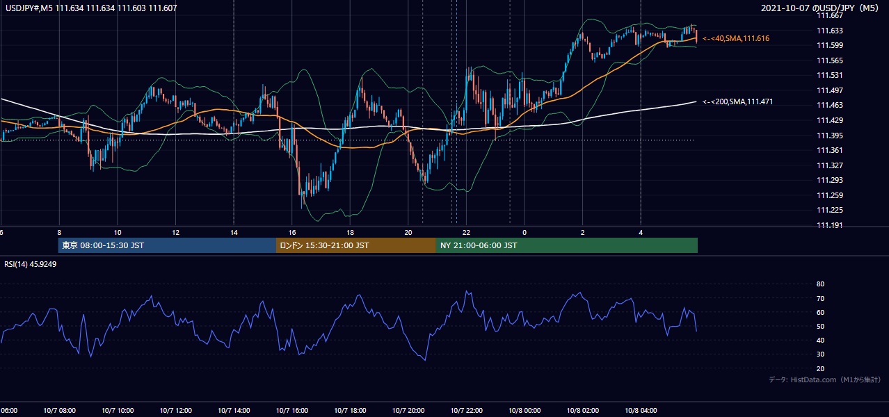This screenshot has width=889, height=417.
Task: Click price axis value 111.429
Action: tap(830, 120)
